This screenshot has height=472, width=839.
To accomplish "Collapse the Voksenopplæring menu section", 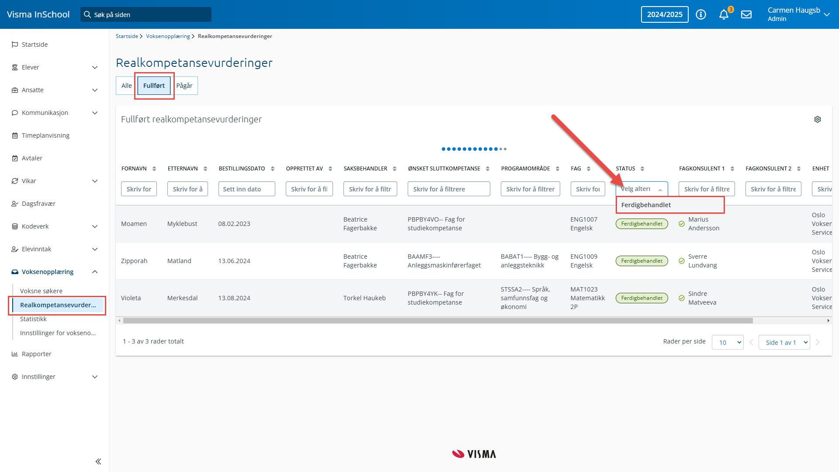I will [95, 272].
